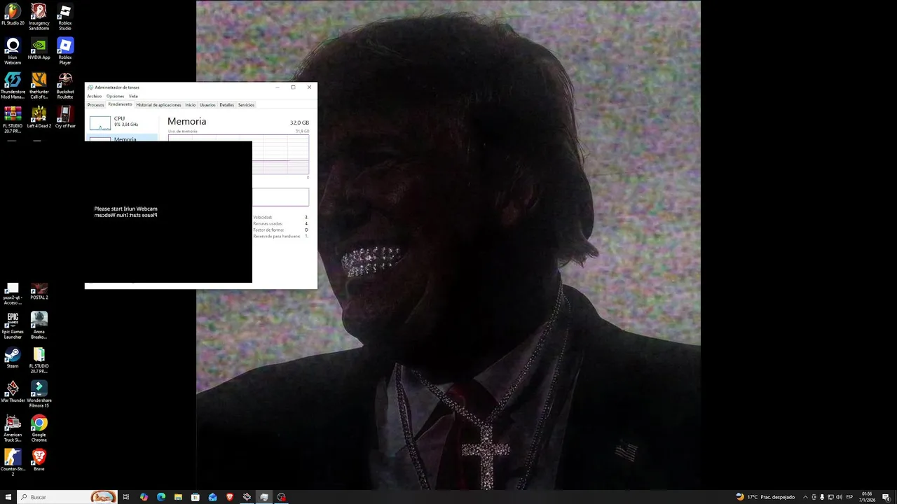897x504 pixels.
Task: Open Microsoft Store from the taskbar
Action: click(196, 497)
